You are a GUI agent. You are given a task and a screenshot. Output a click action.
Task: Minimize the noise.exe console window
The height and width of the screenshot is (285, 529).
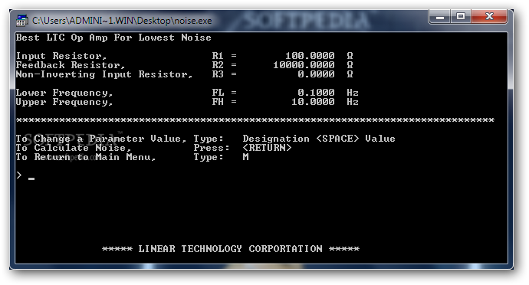[x=439, y=17]
